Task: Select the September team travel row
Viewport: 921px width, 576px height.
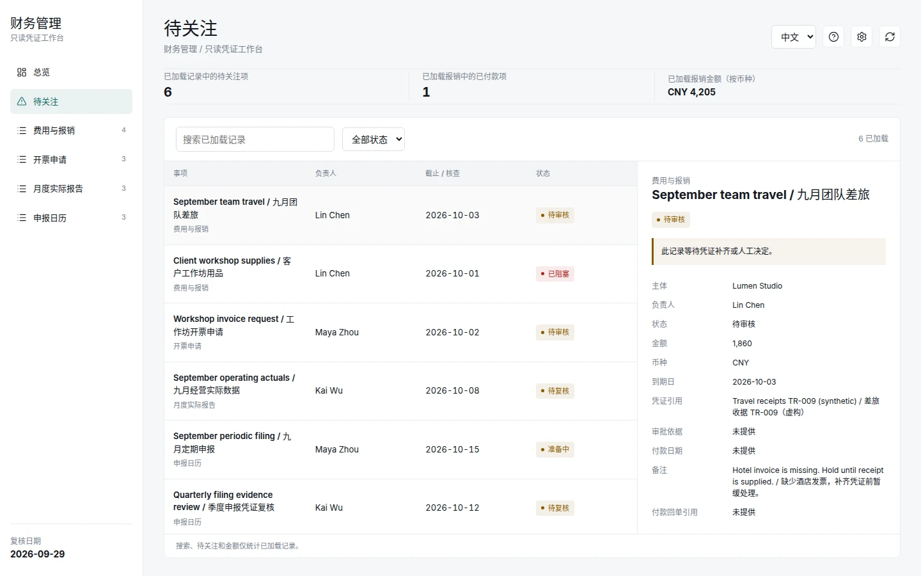Action: click(400, 216)
